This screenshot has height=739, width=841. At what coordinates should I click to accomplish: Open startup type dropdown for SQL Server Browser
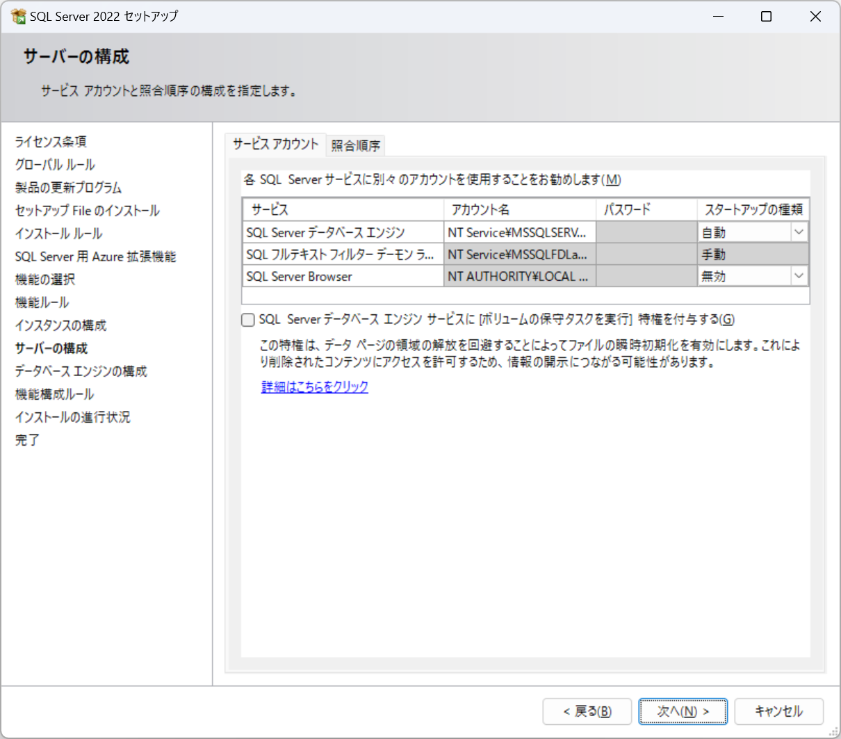click(799, 276)
